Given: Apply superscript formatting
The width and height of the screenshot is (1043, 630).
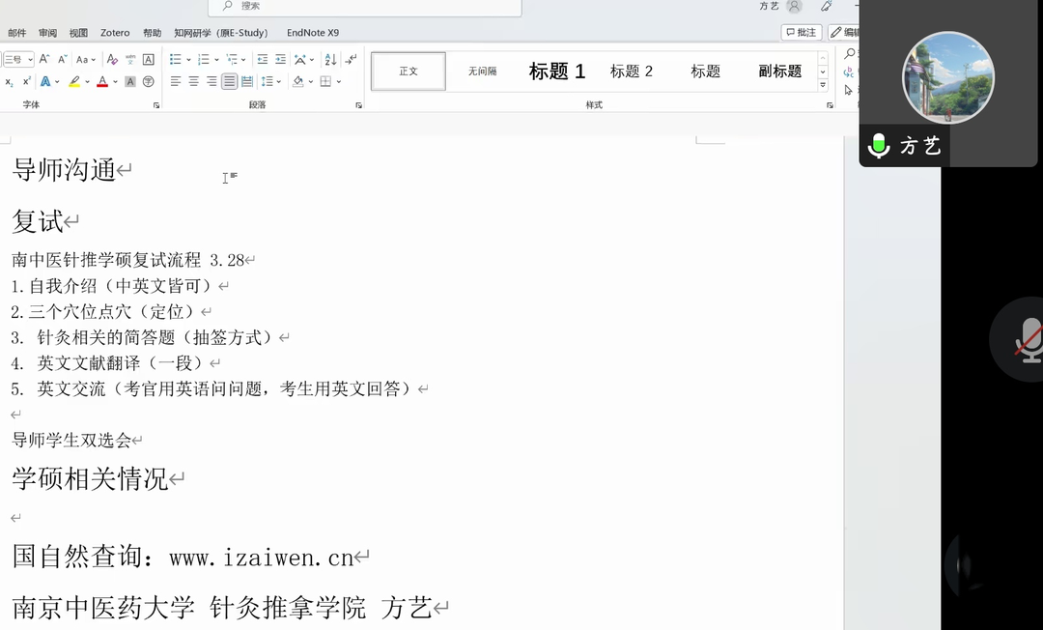Looking at the screenshot, I should point(27,81).
